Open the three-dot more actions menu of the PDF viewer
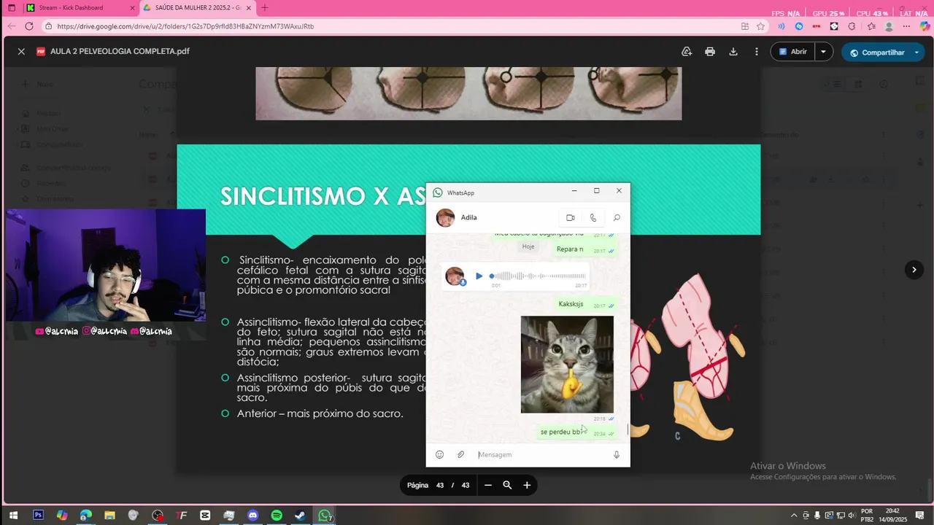 (x=757, y=52)
